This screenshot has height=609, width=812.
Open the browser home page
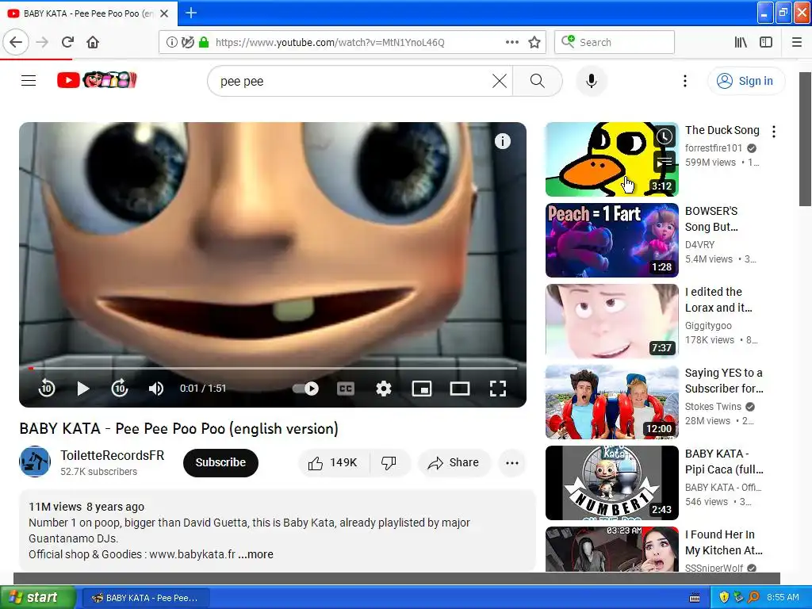(93, 42)
